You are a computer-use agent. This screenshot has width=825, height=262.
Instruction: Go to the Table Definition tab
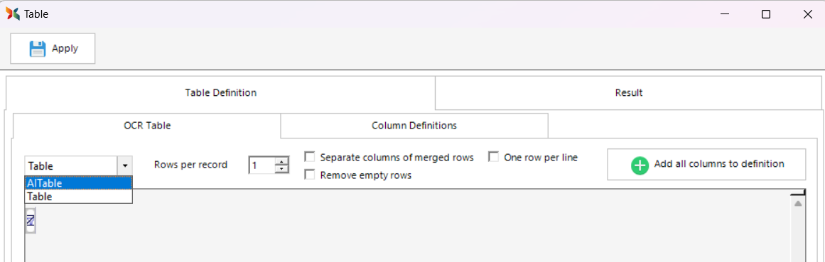click(220, 92)
